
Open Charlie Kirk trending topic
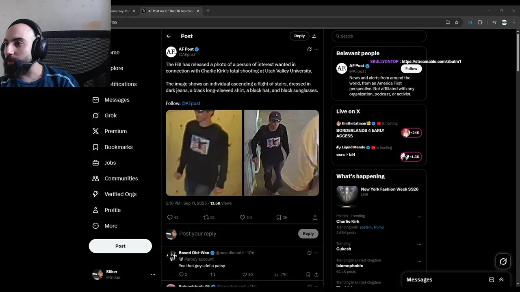point(348,221)
